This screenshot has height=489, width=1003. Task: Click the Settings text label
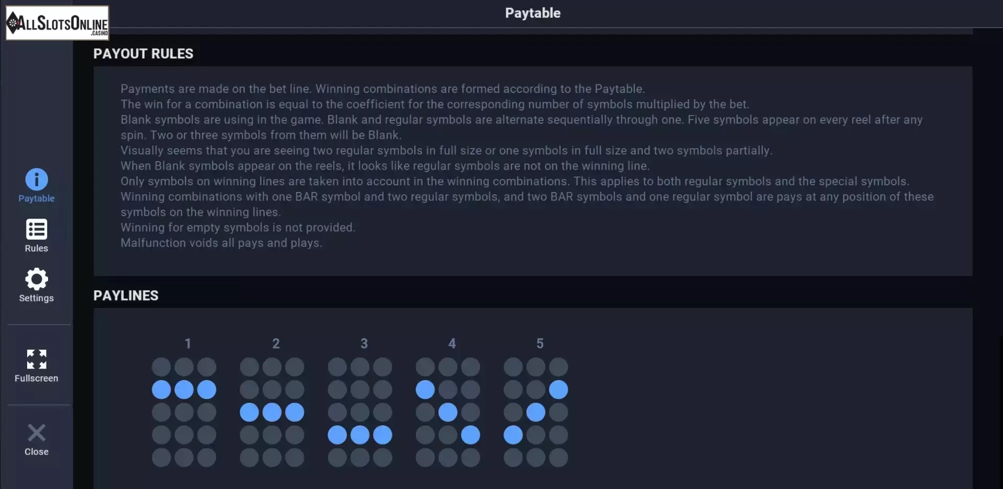click(x=37, y=298)
